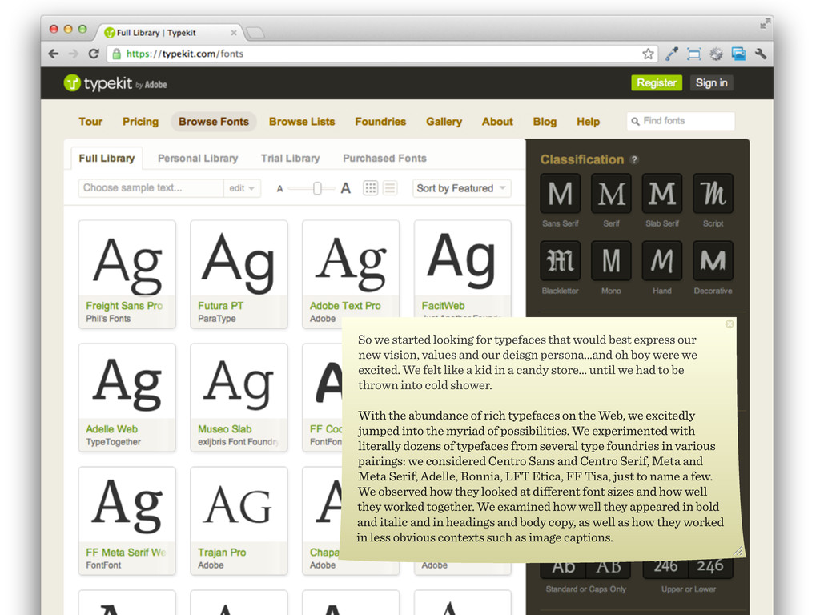
Task: Click the green Register button
Action: 657,83
